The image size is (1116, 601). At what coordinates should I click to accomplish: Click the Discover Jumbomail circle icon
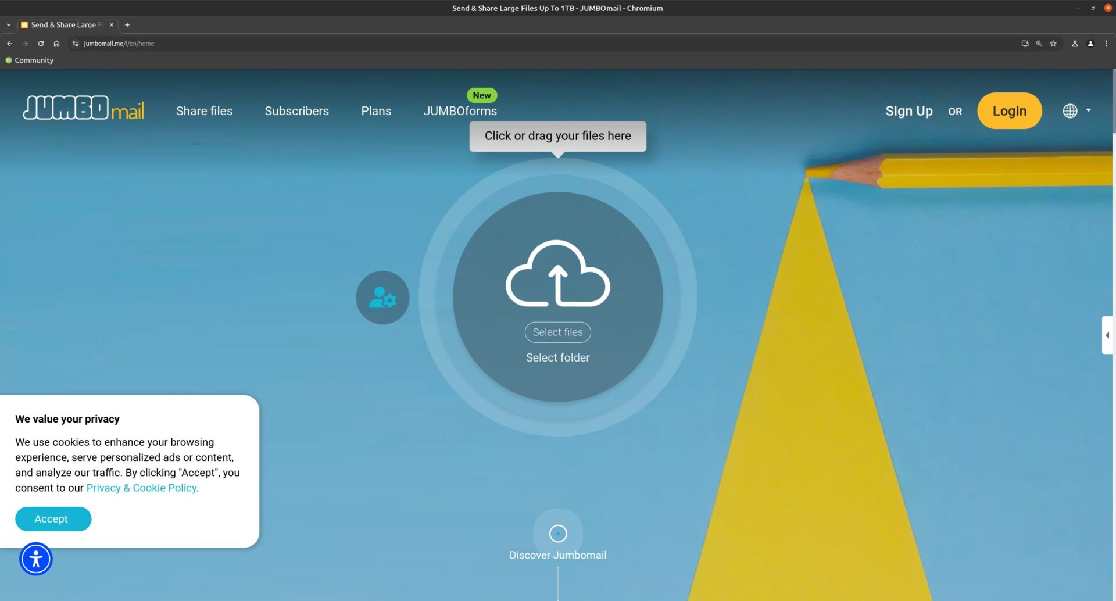click(x=557, y=533)
